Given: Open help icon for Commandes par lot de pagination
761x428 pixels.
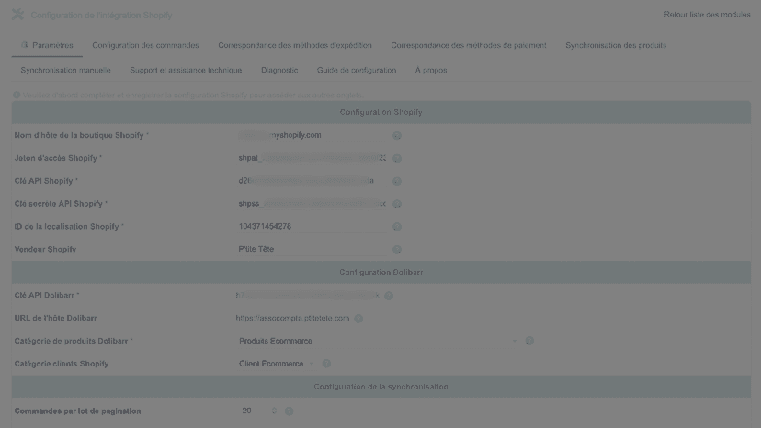Looking at the screenshot, I should click(x=290, y=411).
